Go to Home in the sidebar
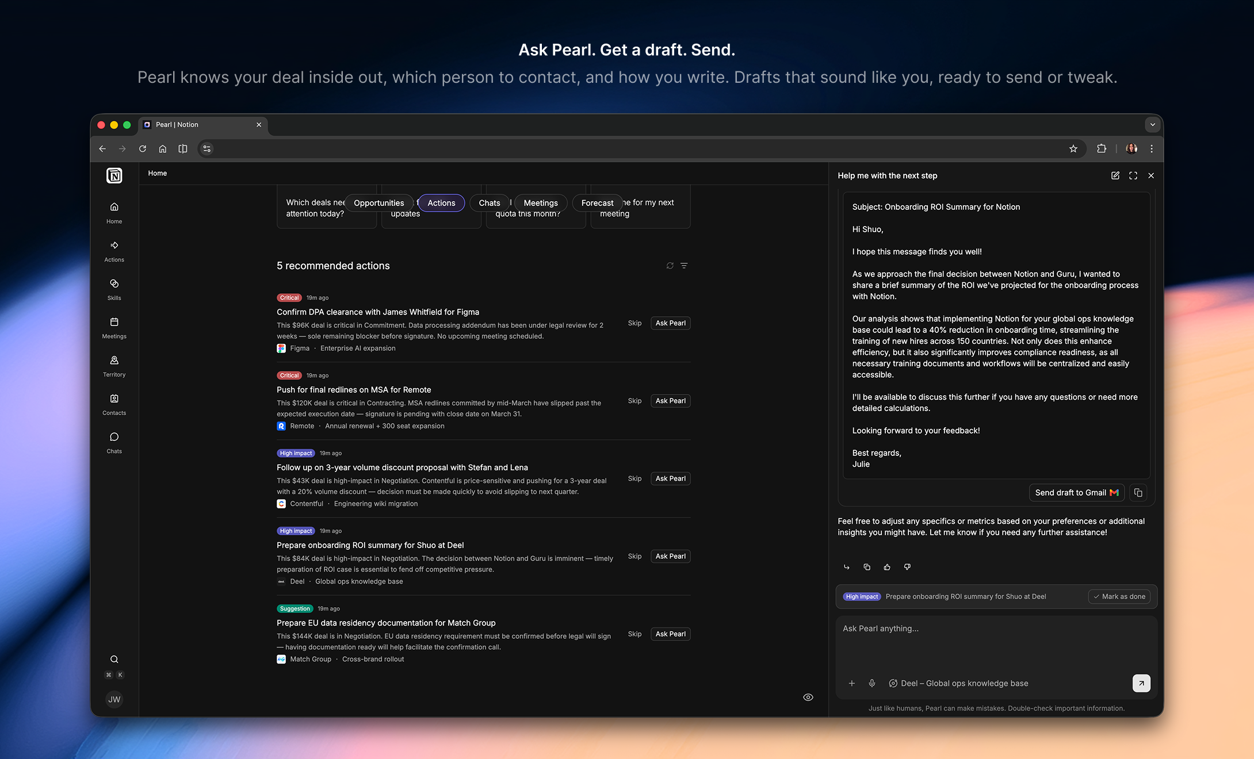1254x759 pixels. tap(114, 213)
